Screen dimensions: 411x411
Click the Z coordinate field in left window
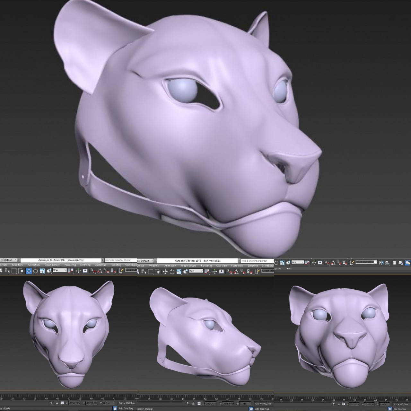109,403
